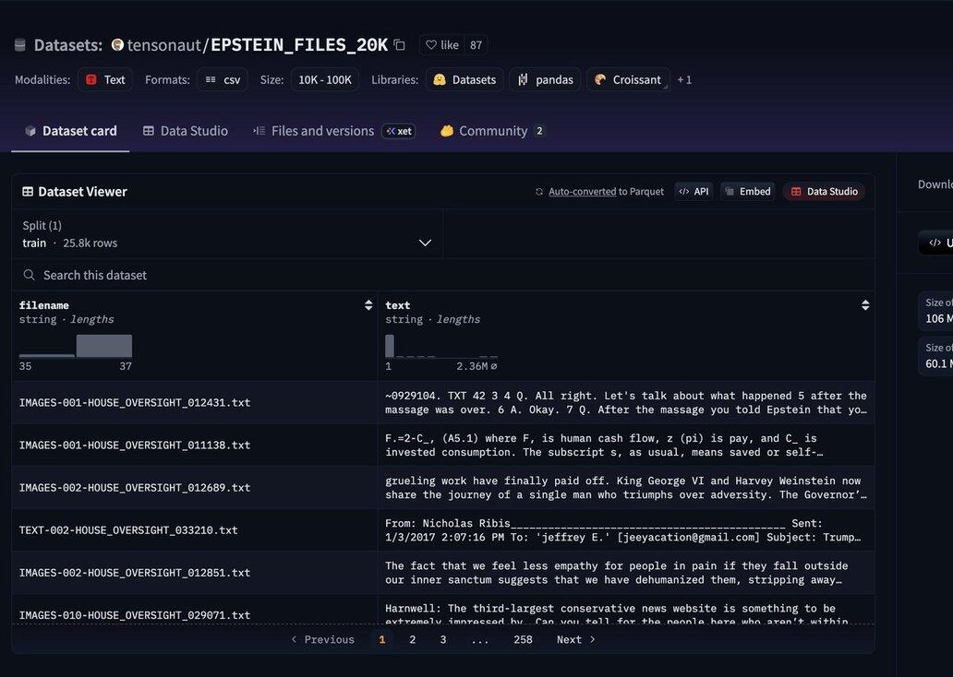Screen dimensions: 953x677
Task: Click the Auto-converted link
Action: pos(582,192)
